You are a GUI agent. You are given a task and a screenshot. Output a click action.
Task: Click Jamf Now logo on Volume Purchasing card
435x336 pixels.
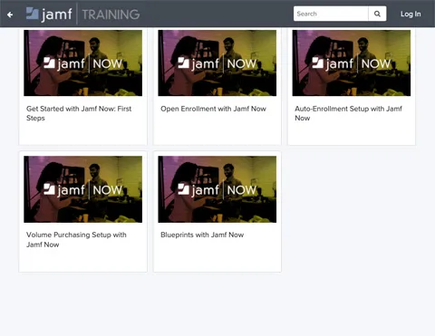coord(82,189)
